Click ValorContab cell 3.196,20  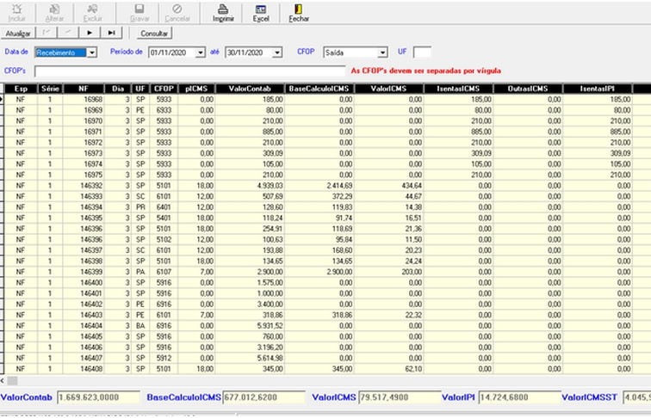pos(250,347)
